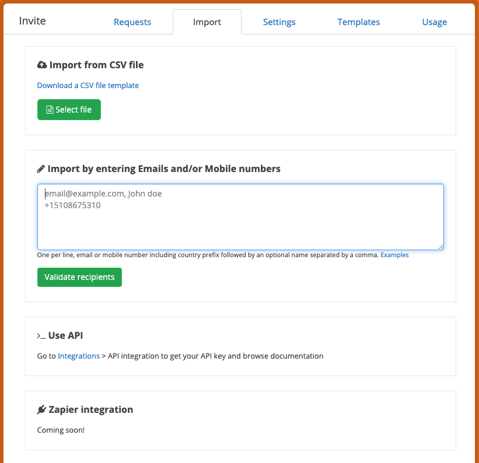Image resolution: width=479 pixels, height=463 pixels.
Task: Click the Zapier integration heading text
Action: (x=91, y=409)
